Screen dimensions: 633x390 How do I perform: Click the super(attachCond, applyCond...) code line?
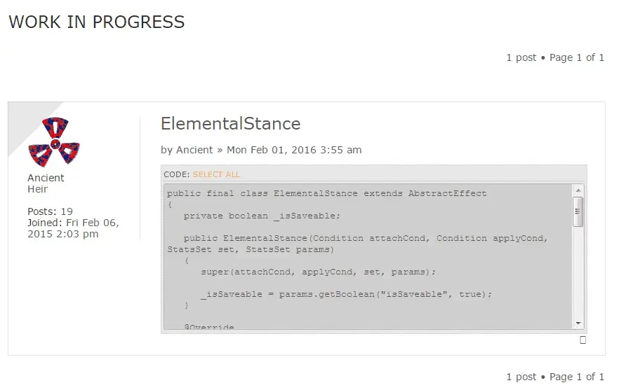click(x=319, y=272)
